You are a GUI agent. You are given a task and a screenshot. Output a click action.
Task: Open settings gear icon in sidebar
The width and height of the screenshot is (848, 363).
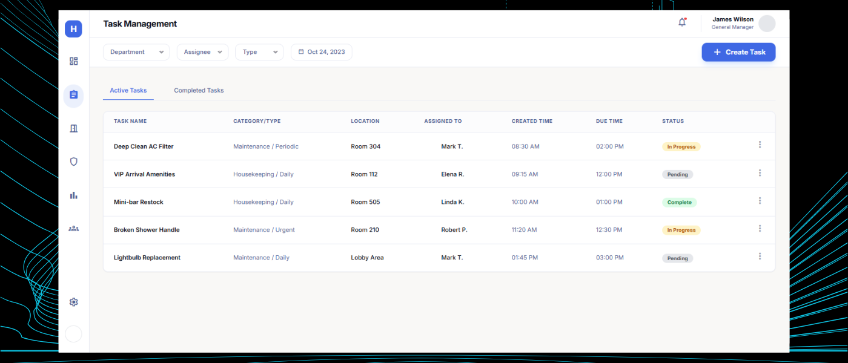(73, 302)
